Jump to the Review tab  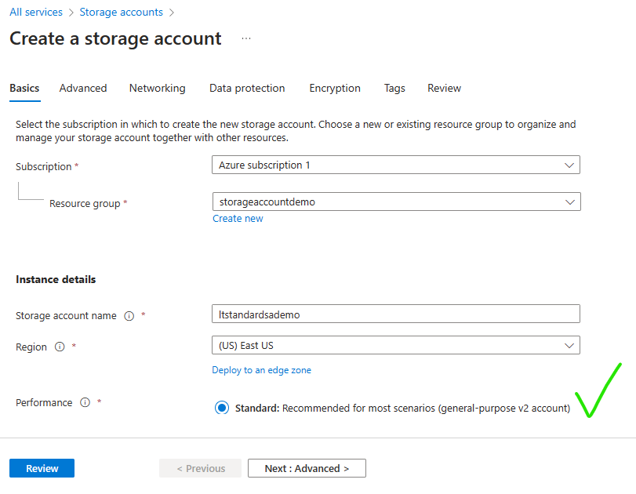[x=444, y=89]
